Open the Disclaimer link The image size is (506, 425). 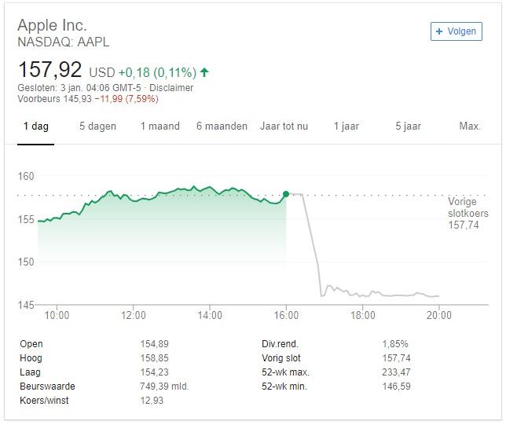[x=172, y=88]
